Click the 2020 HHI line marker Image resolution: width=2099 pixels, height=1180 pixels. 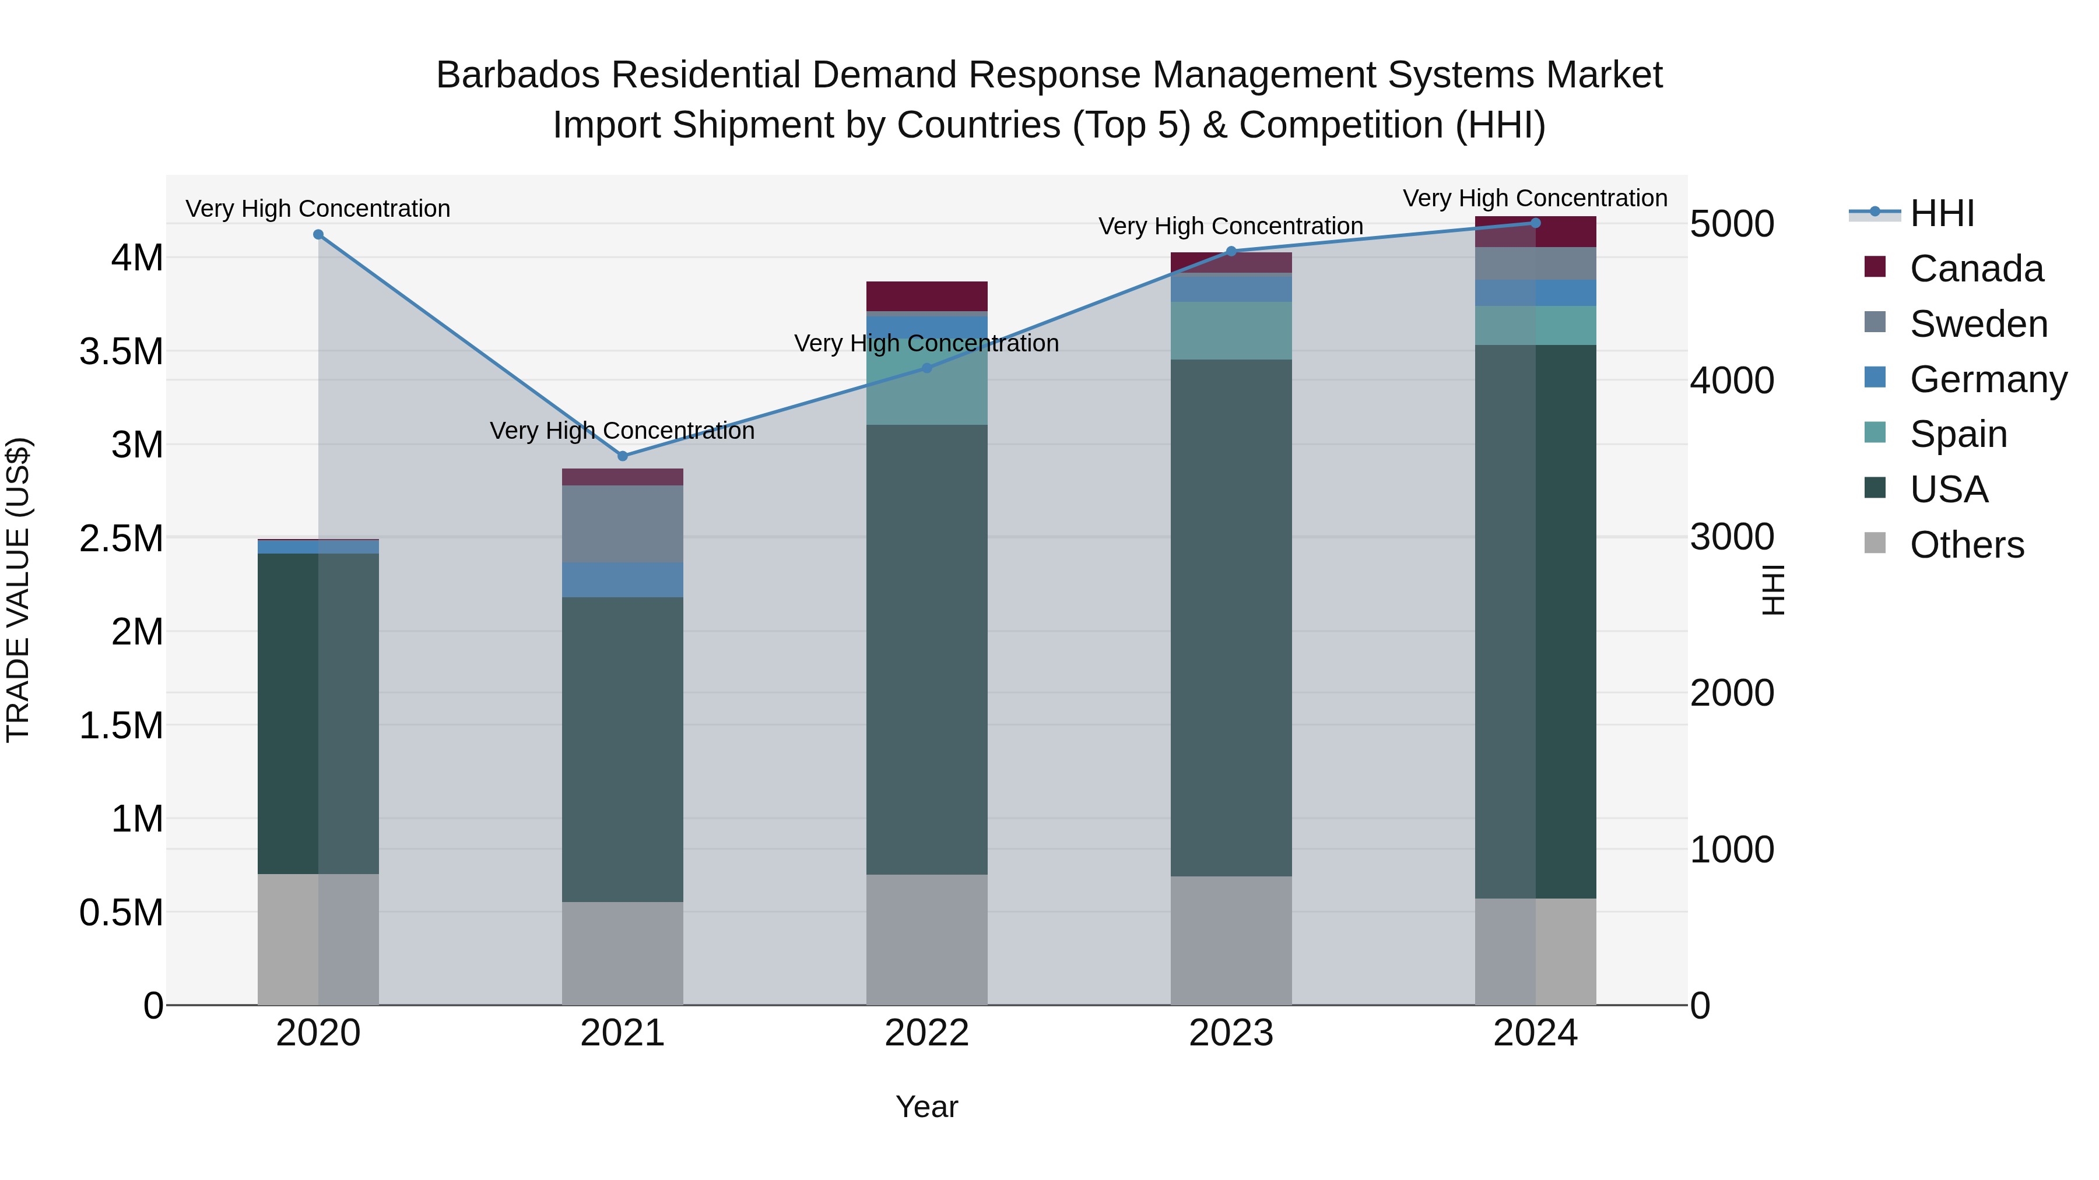coord(318,234)
